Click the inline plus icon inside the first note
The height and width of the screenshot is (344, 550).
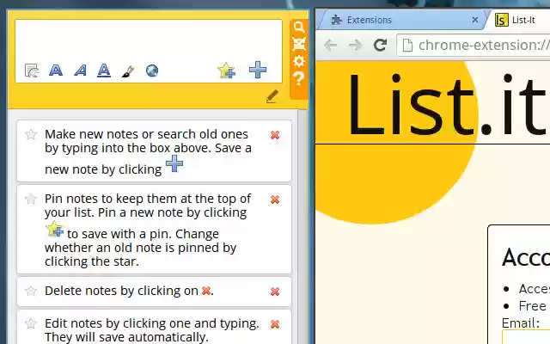174,163
